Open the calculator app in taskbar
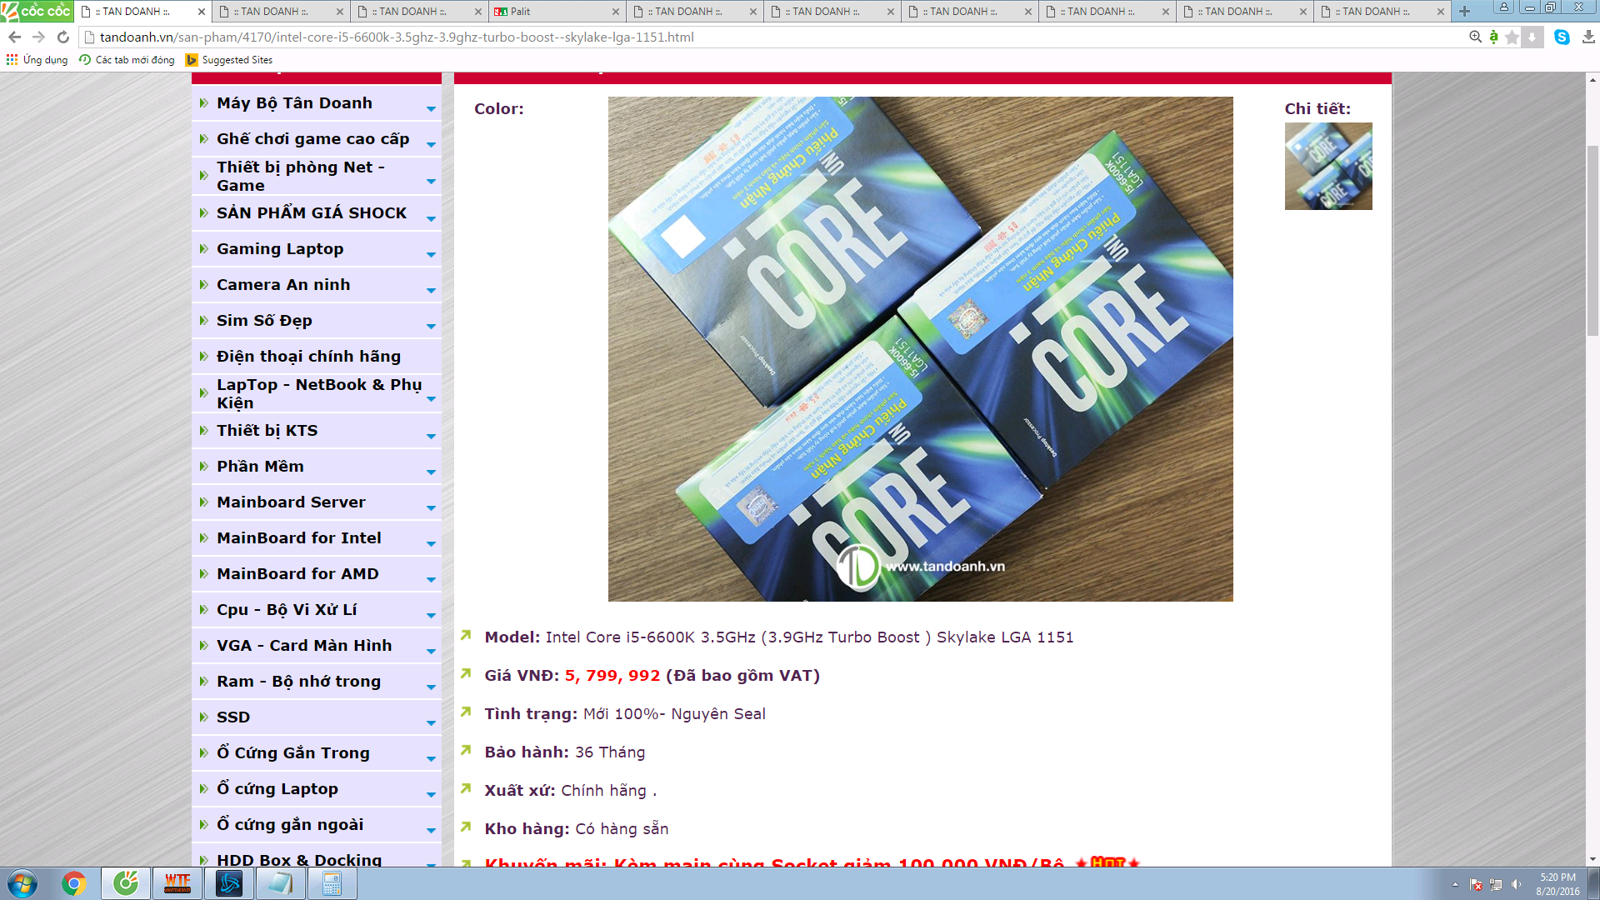The width and height of the screenshot is (1600, 900). 332,883
